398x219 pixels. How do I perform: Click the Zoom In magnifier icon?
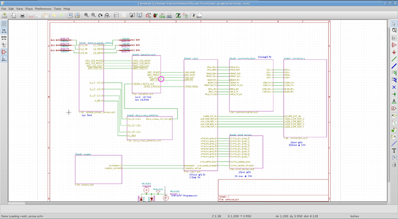pyautogui.click(x=87, y=16)
